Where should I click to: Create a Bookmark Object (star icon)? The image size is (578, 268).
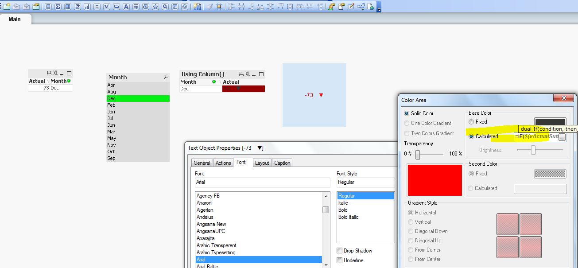click(x=155, y=7)
